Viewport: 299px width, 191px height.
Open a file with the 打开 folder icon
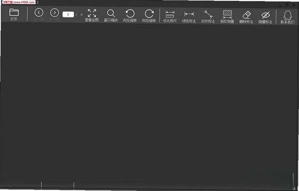click(x=14, y=14)
